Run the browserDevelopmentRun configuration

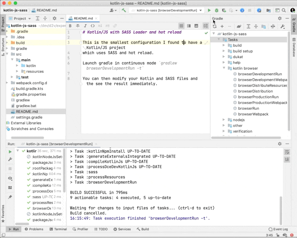click(209, 10)
